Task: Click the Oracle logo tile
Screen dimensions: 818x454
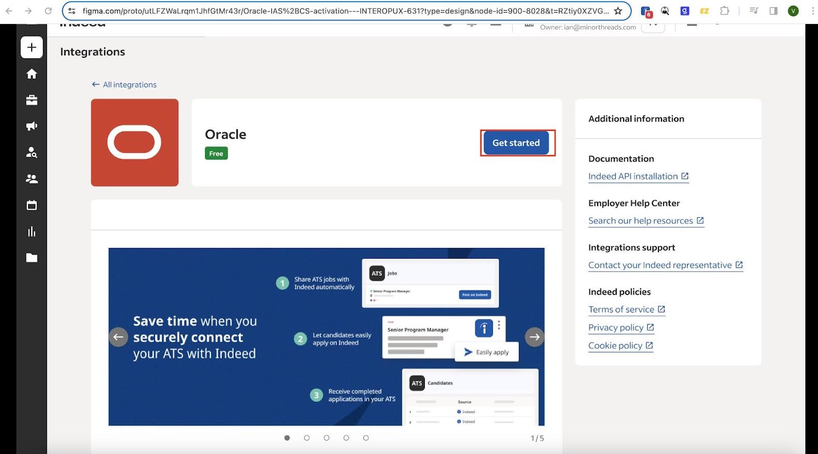Action: (x=134, y=143)
